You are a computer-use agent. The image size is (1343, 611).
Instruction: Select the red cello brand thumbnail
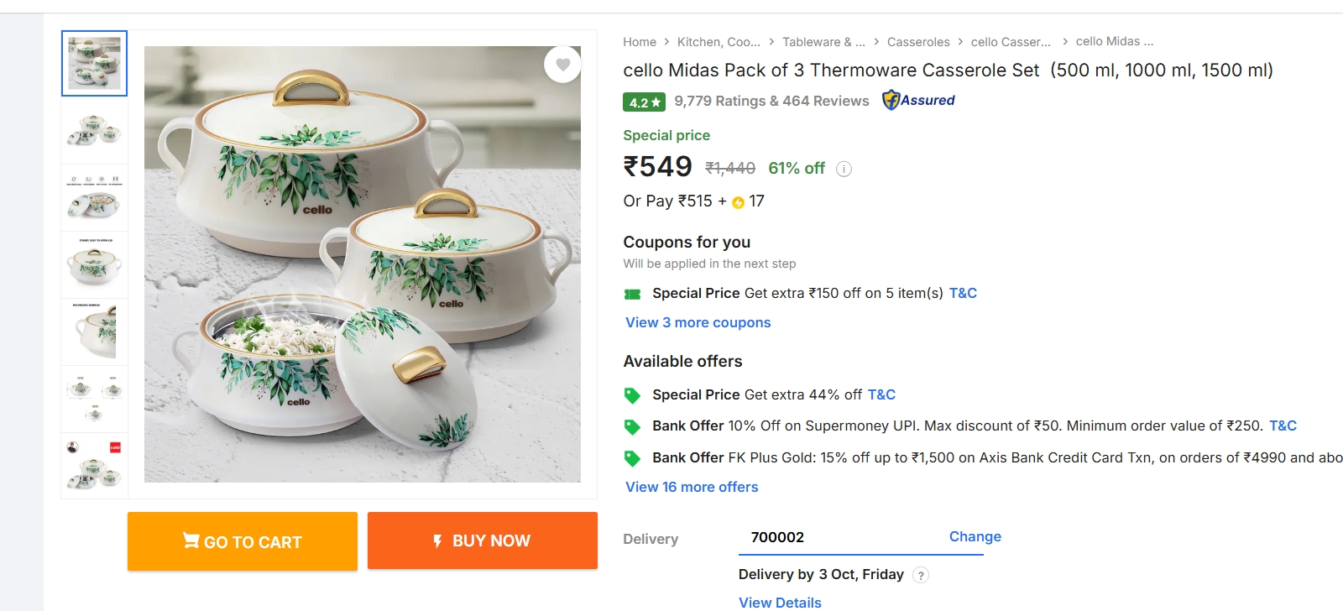coord(93,465)
